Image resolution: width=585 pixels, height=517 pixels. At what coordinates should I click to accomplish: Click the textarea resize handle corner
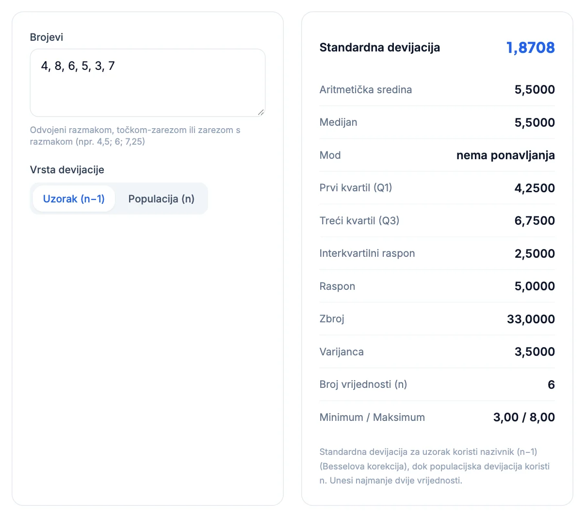point(261,112)
